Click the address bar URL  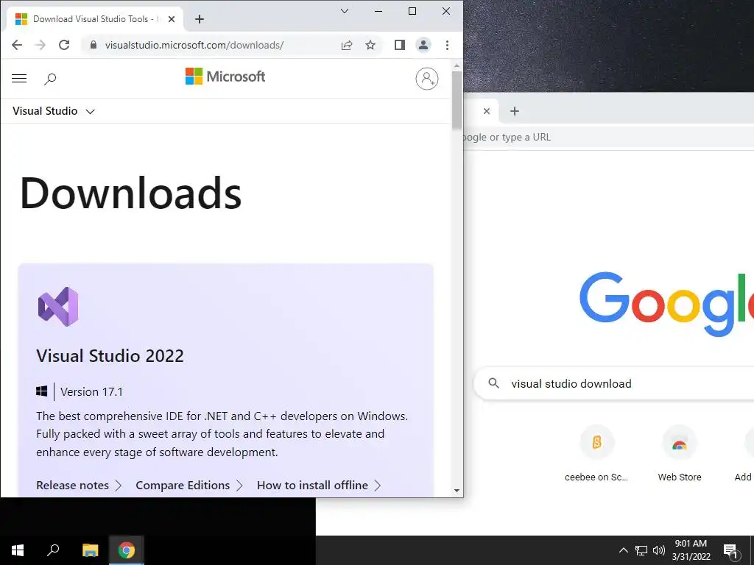194,45
